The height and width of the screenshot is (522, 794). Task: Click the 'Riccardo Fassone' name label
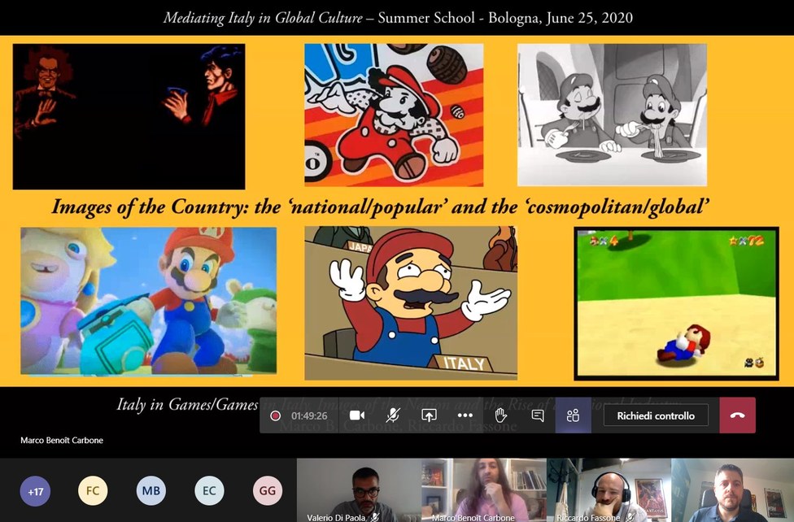coord(588,517)
